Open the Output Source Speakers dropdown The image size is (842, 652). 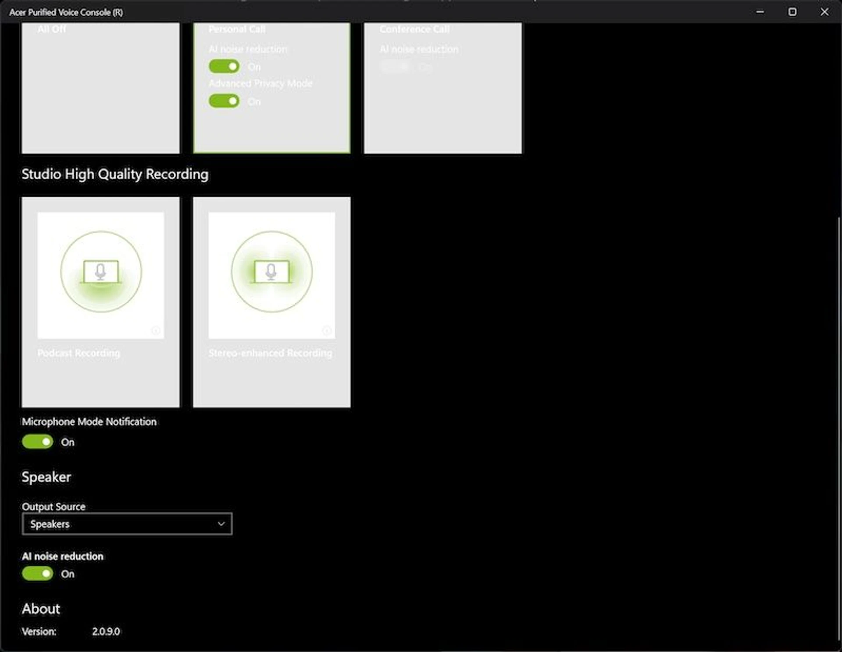(x=127, y=524)
